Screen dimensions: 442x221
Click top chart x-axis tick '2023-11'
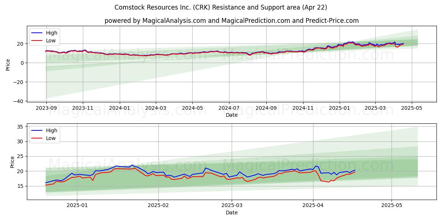[83, 109]
